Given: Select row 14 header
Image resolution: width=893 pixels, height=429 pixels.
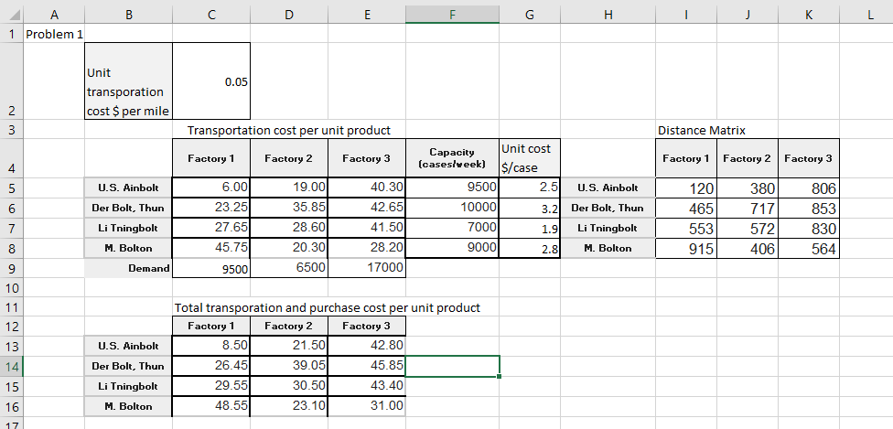Looking at the screenshot, I should [13, 366].
